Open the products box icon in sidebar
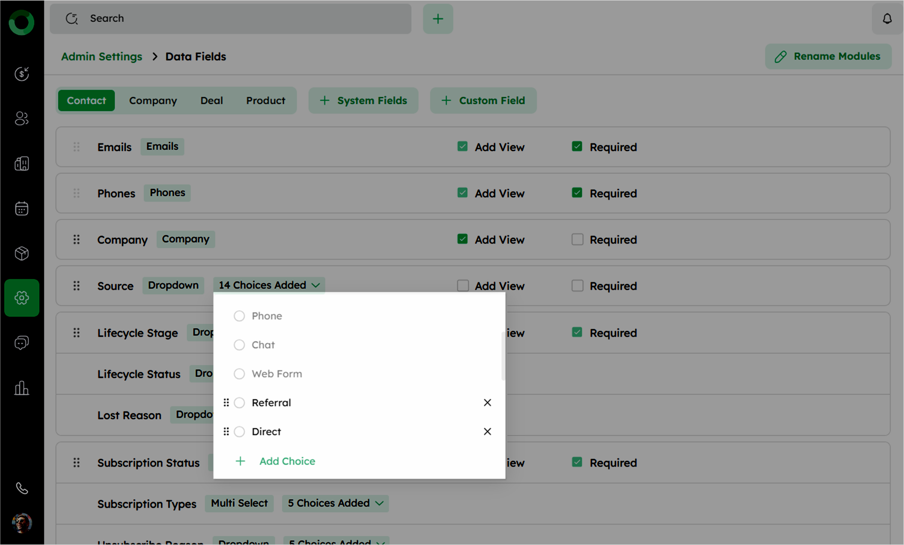Screen dimensions: 904x545 click(x=22, y=253)
